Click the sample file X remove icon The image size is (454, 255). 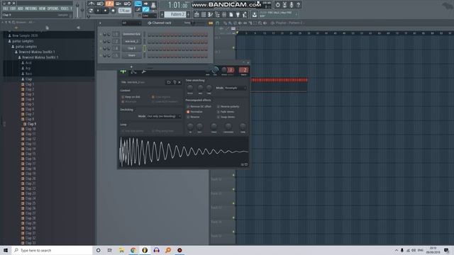tap(179, 82)
